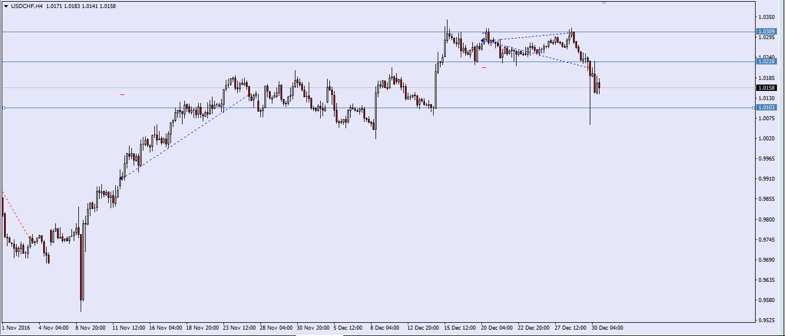785x336 pixels.
Task: Click the 0.9745 price scale value
Action: coord(767,239)
